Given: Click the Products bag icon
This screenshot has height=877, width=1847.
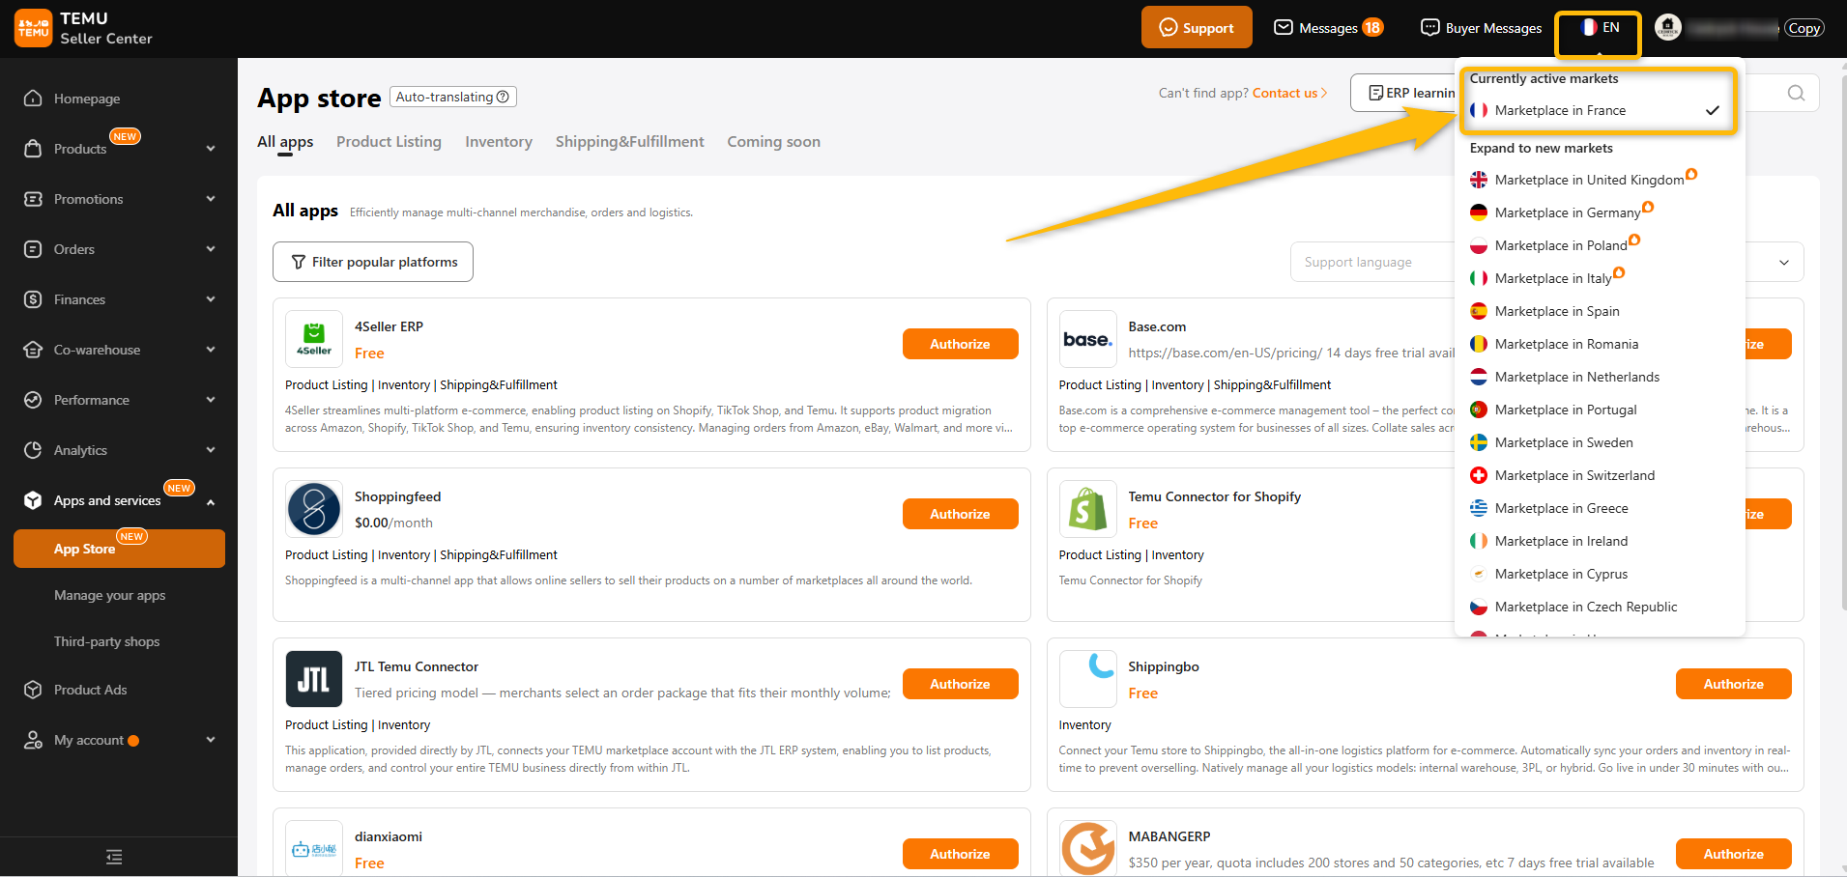Looking at the screenshot, I should tap(33, 149).
